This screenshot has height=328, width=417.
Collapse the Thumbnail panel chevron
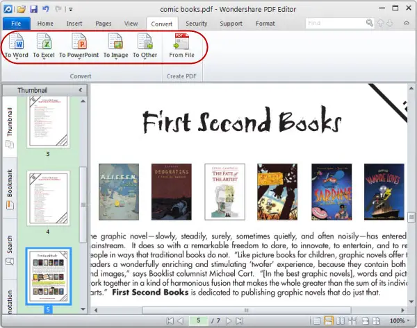[81, 90]
